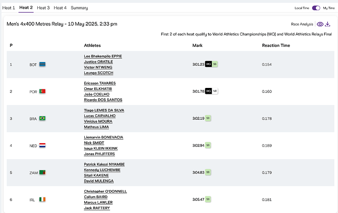
Task: Open Patrick Kakozi NYAMBE profile
Action: tap(104, 165)
